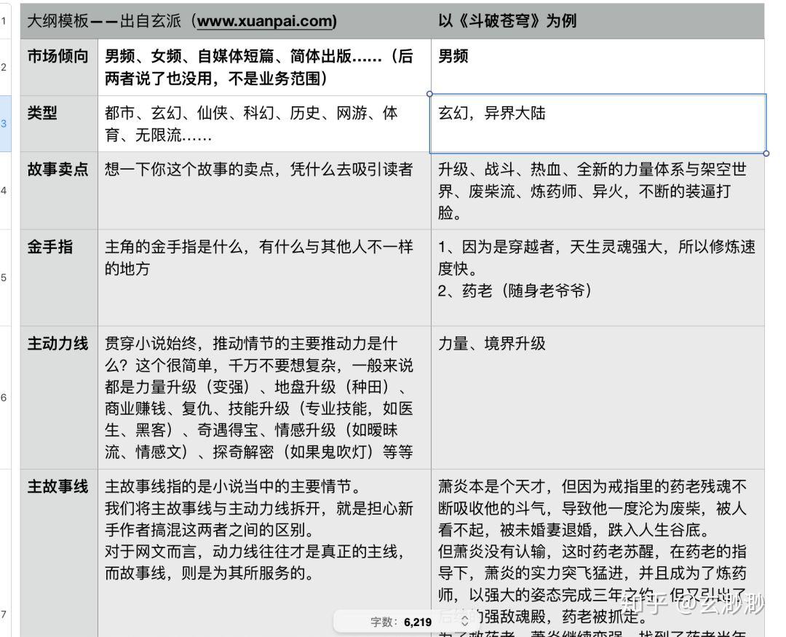Select row header number 5
Image resolution: width=786 pixels, height=637 pixels.
point(5,277)
